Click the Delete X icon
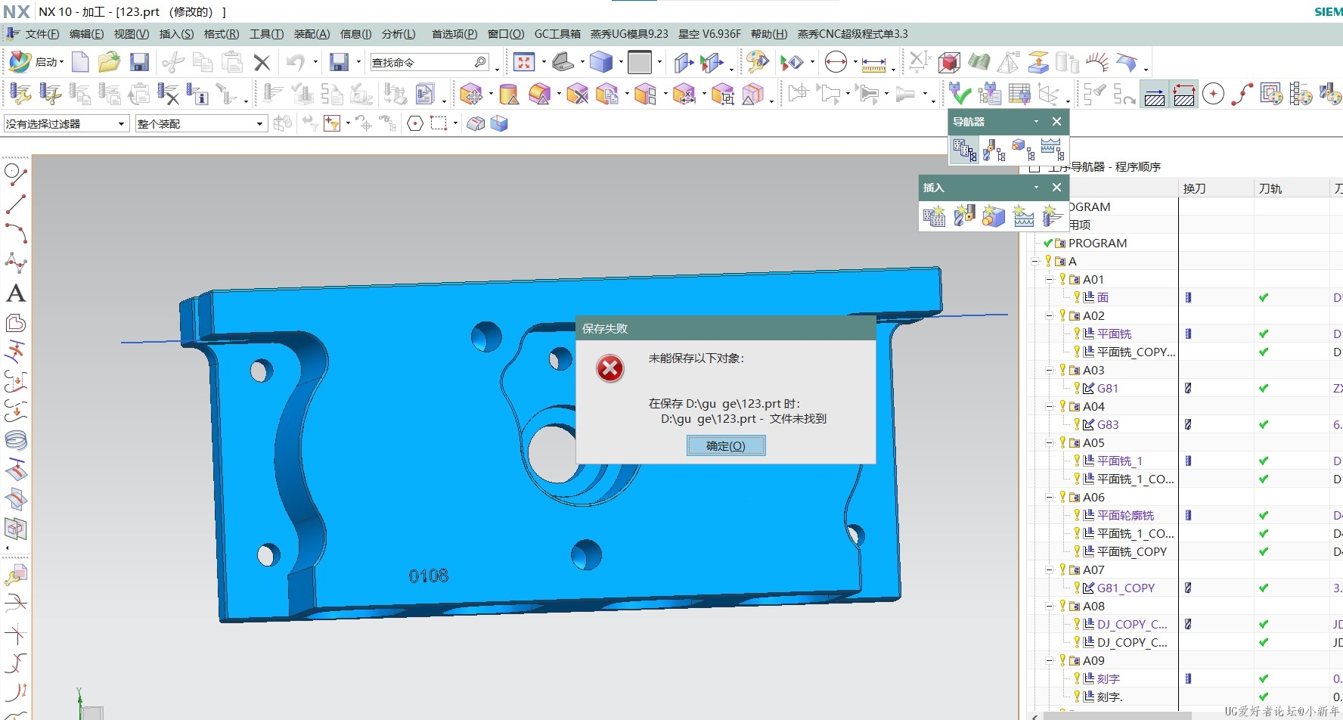 pyautogui.click(x=262, y=62)
